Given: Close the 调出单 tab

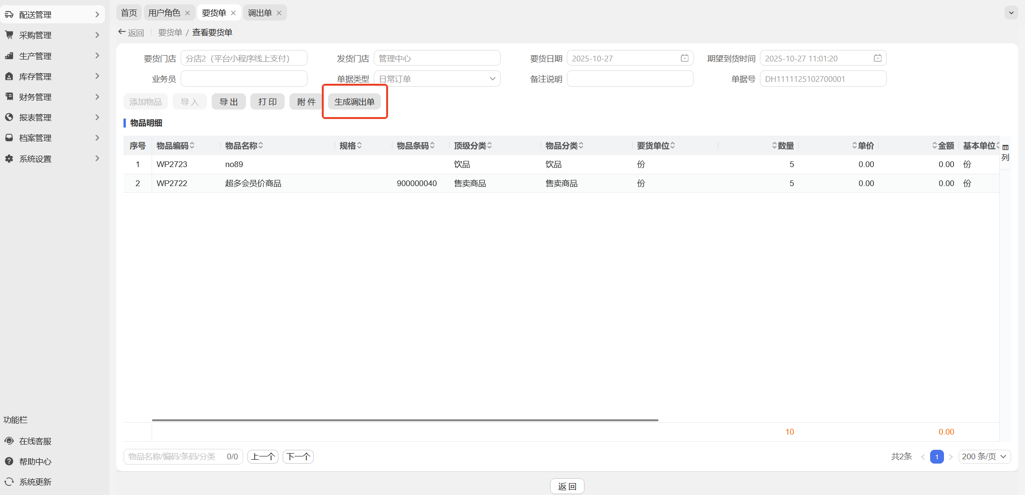Looking at the screenshot, I should point(279,13).
